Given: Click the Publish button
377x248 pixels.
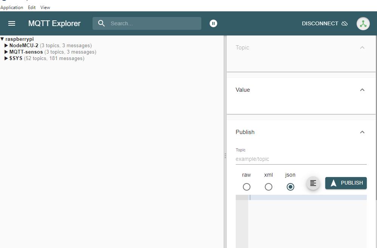Looking at the screenshot, I should (346, 183).
